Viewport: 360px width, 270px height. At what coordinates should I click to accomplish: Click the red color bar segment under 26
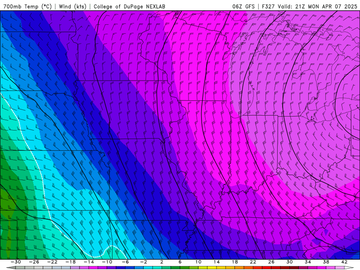(266, 268)
